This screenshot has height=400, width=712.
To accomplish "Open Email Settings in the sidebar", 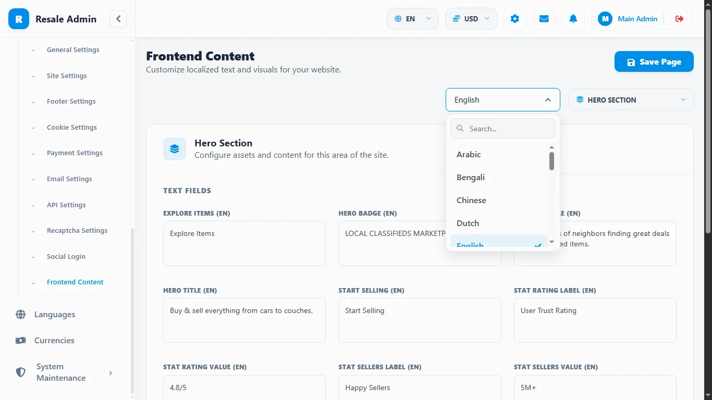I will coord(69,179).
